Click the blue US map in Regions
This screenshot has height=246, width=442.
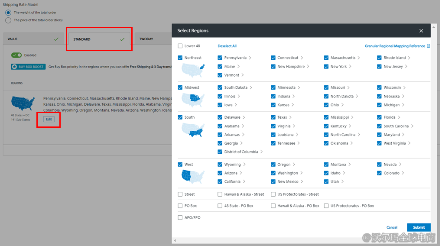pyautogui.click(x=23, y=103)
